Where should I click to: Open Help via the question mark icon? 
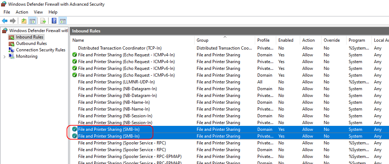point(54,21)
